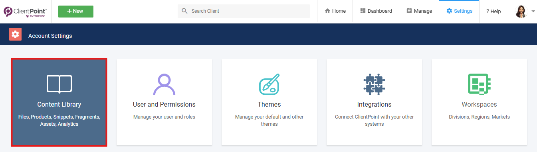The image size is (537, 152).
Task: Click the user avatar photo
Action: (x=521, y=11)
